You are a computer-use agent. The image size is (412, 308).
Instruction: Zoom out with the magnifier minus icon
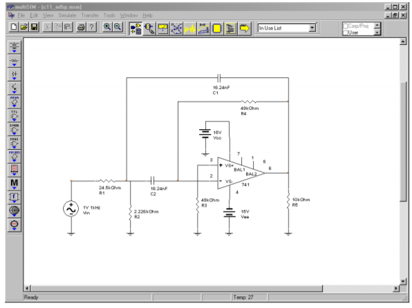coord(118,27)
